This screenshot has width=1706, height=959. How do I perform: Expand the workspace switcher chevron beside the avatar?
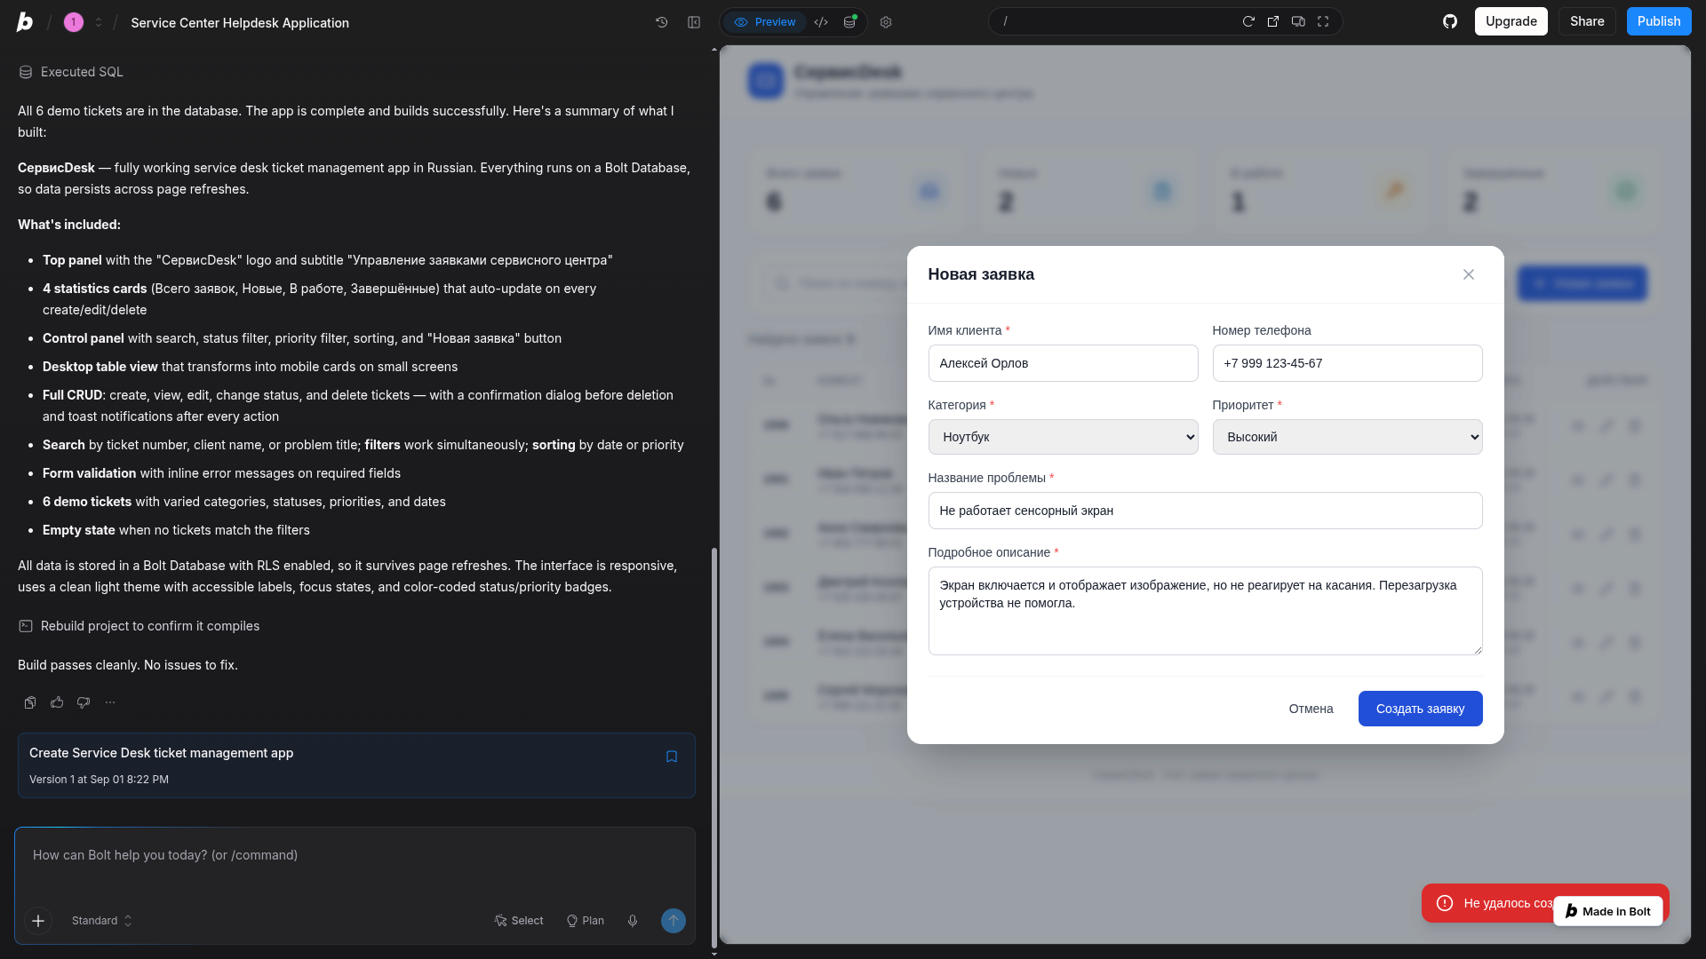tap(99, 22)
